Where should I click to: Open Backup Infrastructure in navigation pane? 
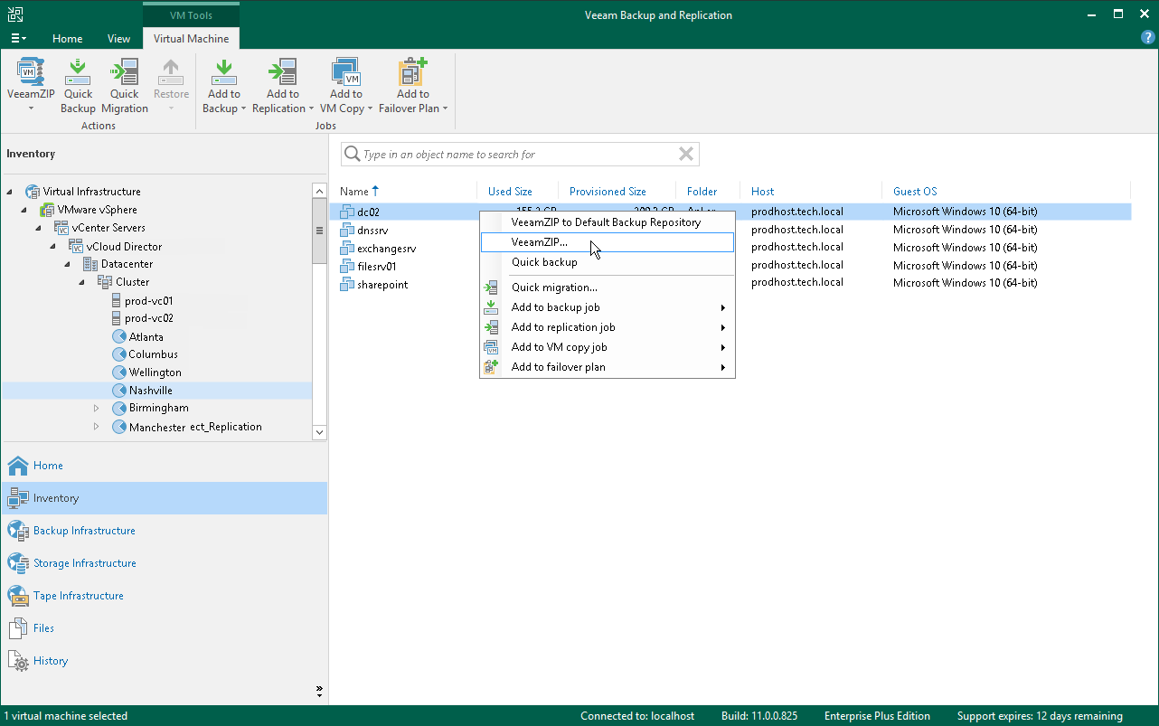point(84,531)
